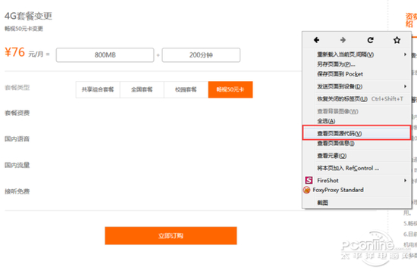Click the 套餐类型 label

(17, 87)
